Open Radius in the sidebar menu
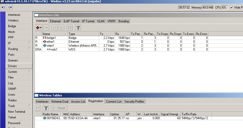Viewport: 243px width, 128px height. click(19, 100)
